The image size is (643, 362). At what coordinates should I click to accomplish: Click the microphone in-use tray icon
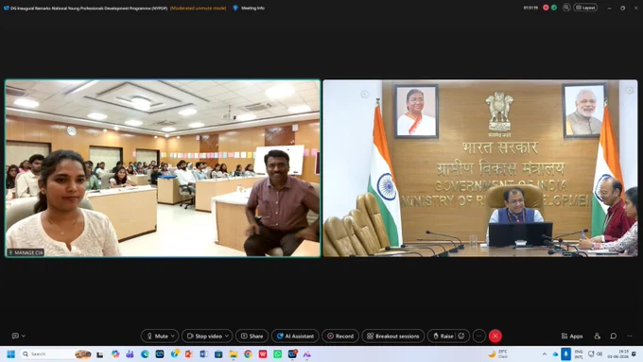click(x=565, y=353)
